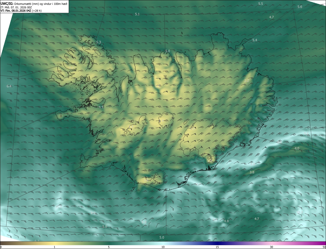Click the colorbar tick label "0"
This screenshot has height=249, width=326.
tap(1, 247)
